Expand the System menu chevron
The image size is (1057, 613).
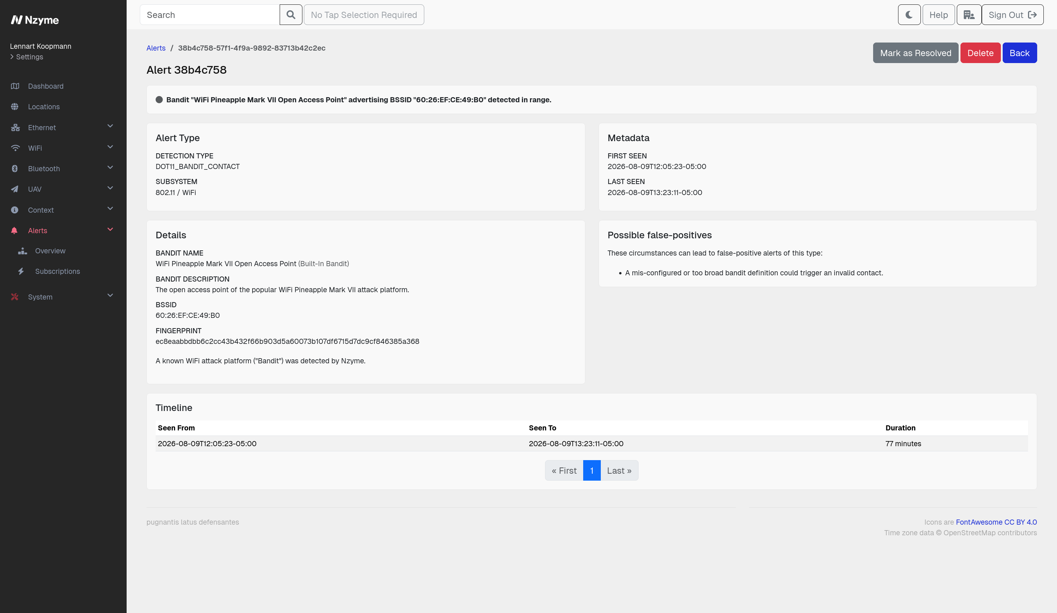tap(110, 296)
